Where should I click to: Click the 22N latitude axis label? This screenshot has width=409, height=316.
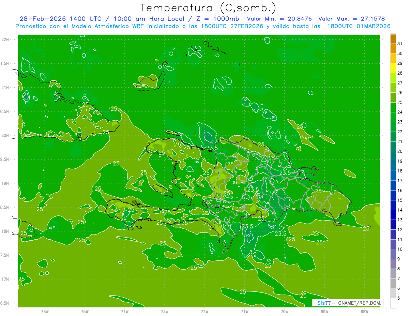tap(5, 40)
